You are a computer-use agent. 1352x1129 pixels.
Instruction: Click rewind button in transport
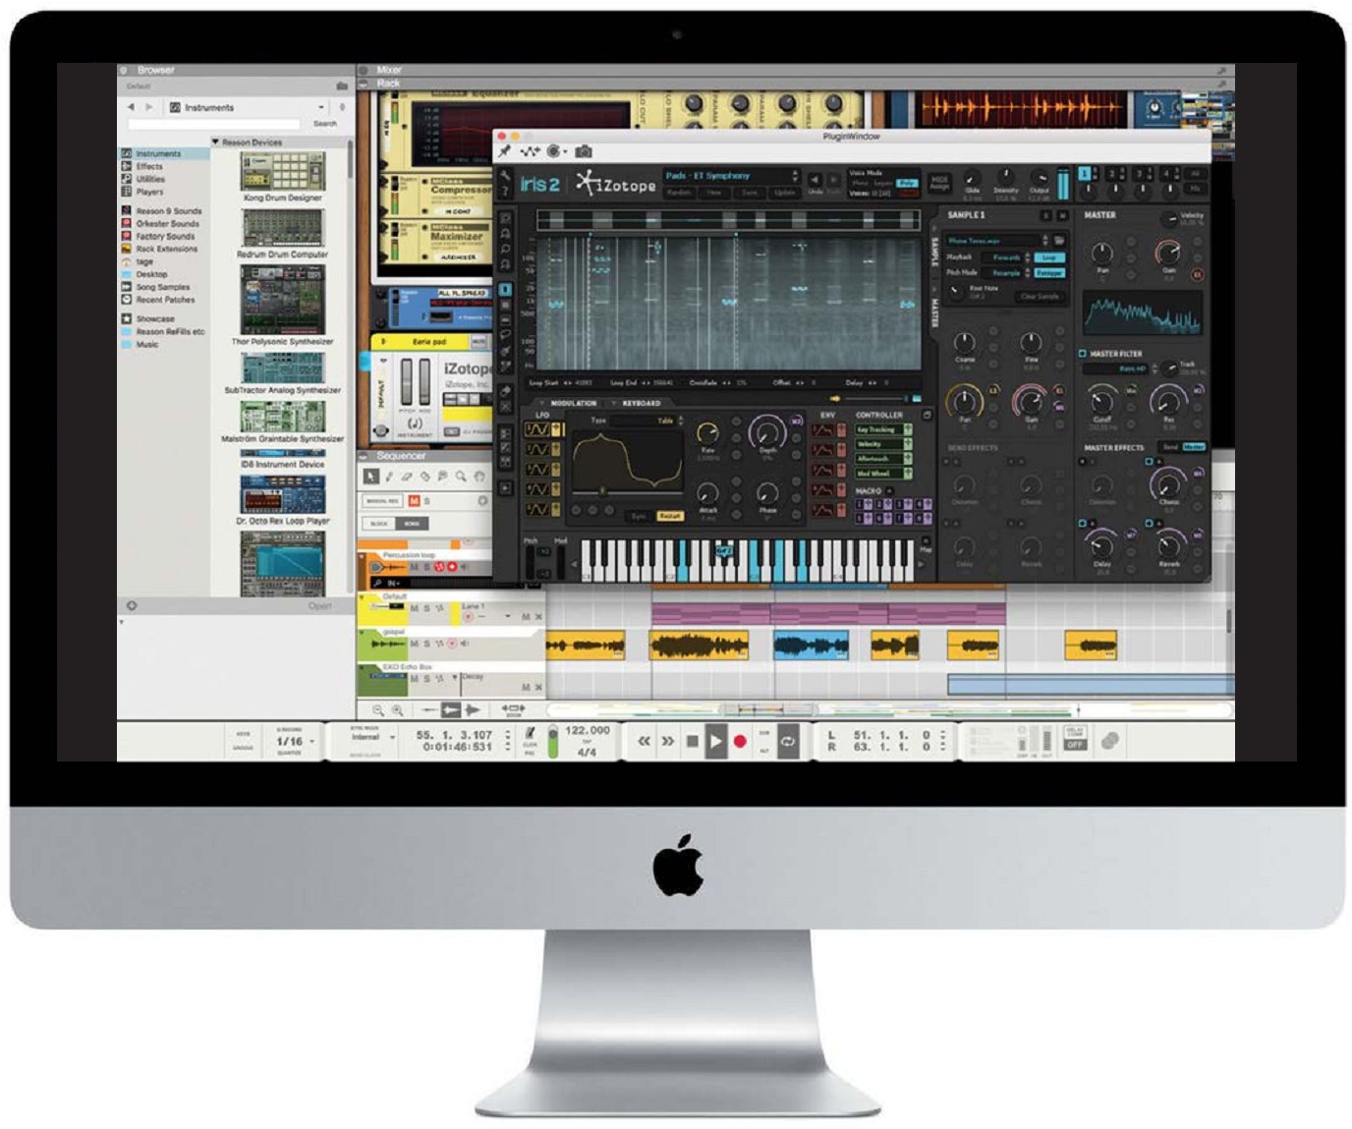pos(644,741)
